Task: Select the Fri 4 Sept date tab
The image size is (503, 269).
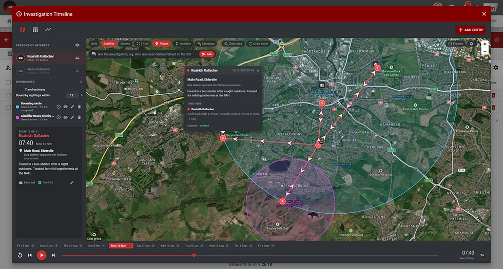Action: tap(266, 246)
